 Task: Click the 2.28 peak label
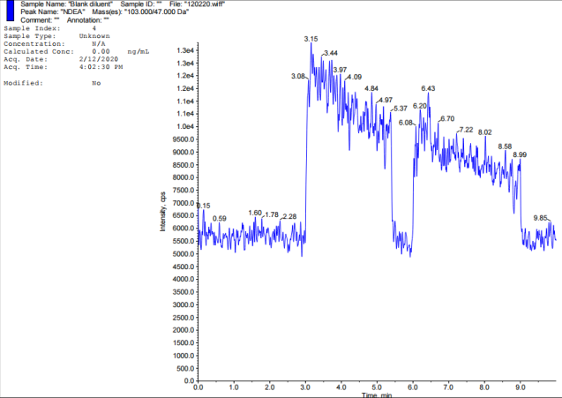tap(289, 216)
